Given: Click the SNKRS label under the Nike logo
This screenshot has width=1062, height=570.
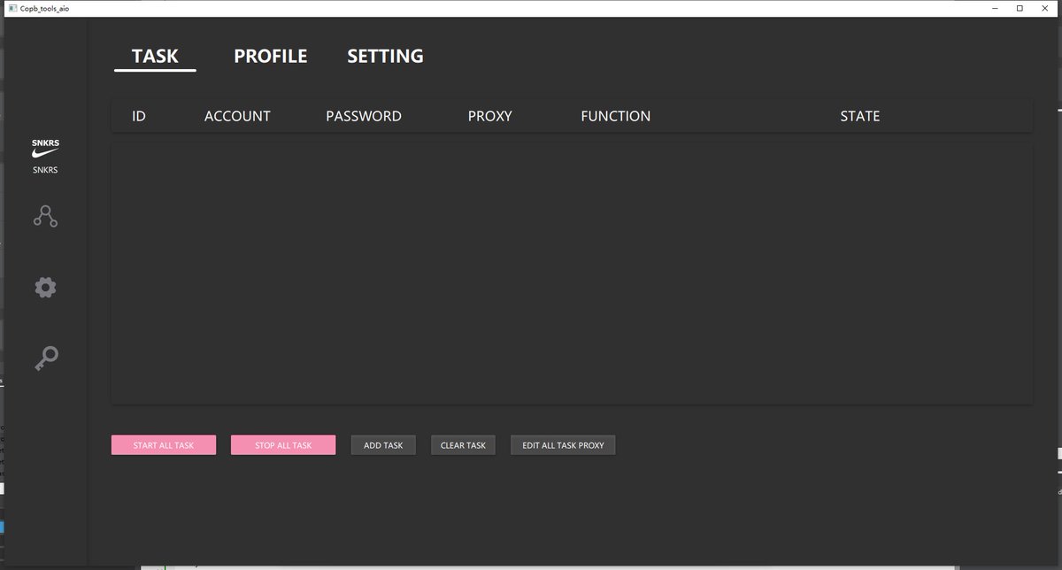Looking at the screenshot, I should [x=45, y=170].
